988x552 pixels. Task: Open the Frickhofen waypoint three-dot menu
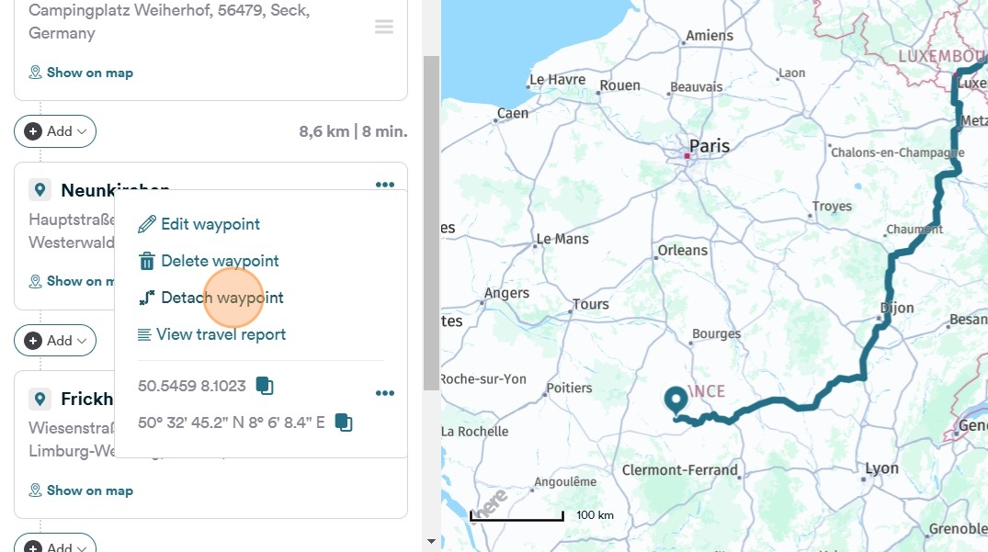point(384,393)
